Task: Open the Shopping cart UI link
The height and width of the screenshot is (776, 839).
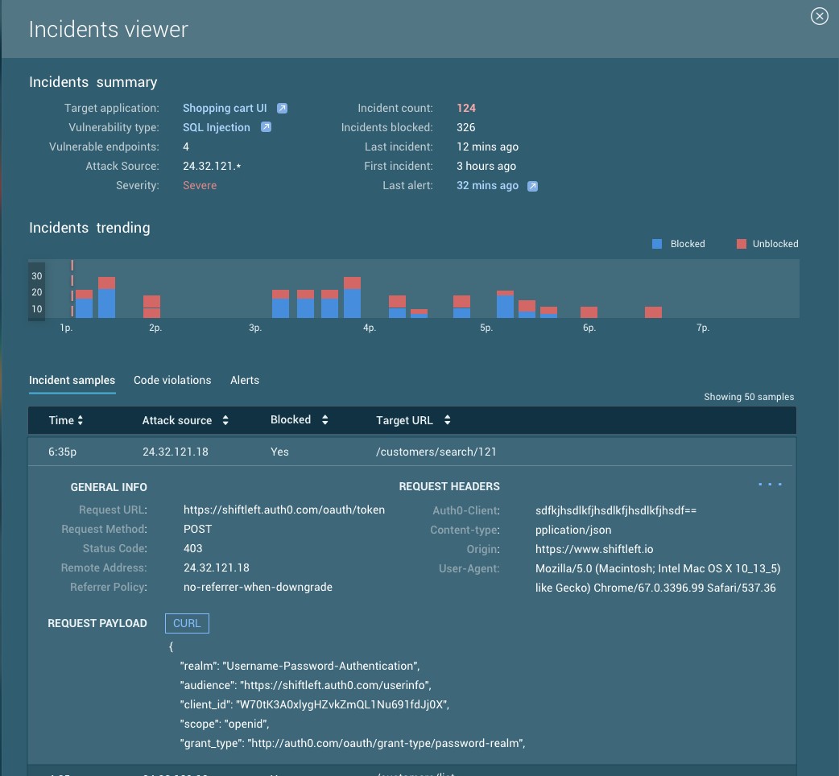Action: (x=225, y=108)
